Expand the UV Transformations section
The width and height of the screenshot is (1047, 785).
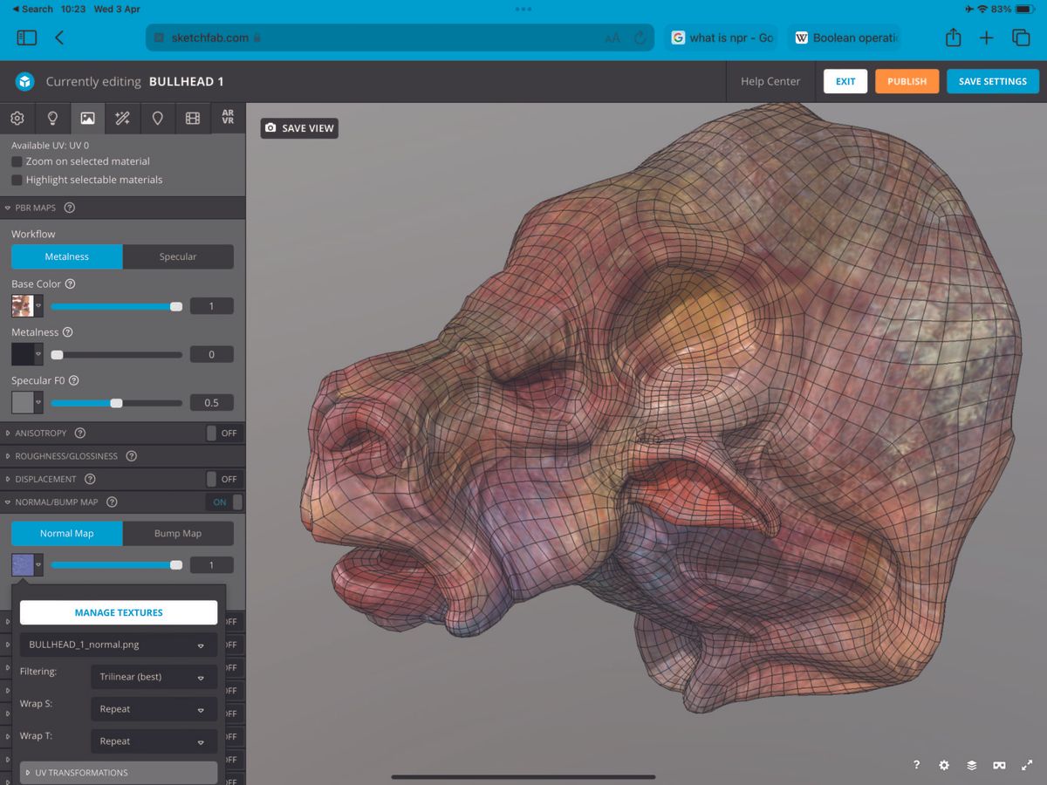118,772
